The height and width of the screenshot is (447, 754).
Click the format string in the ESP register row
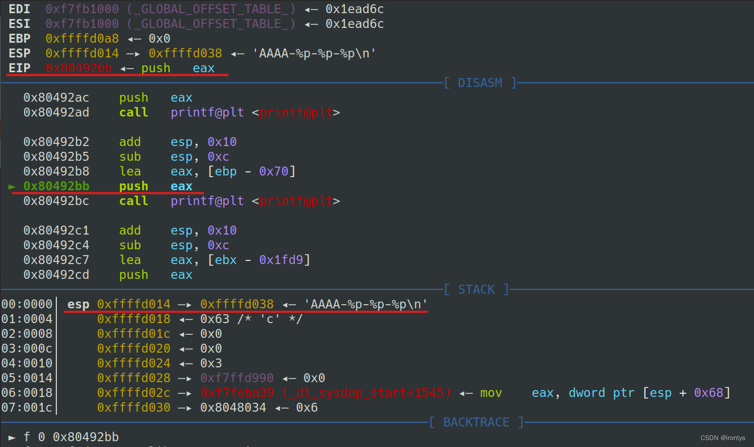point(314,53)
